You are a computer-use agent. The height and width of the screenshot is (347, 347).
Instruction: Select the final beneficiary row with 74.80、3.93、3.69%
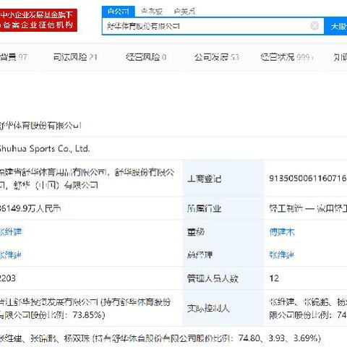click(160, 338)
